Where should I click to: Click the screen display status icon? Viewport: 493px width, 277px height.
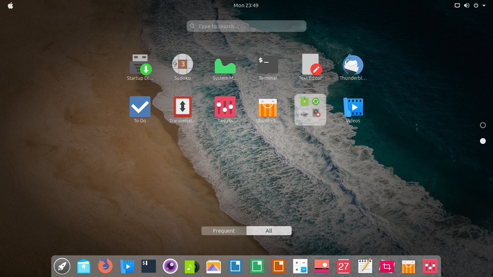click(x=457, y=5)
